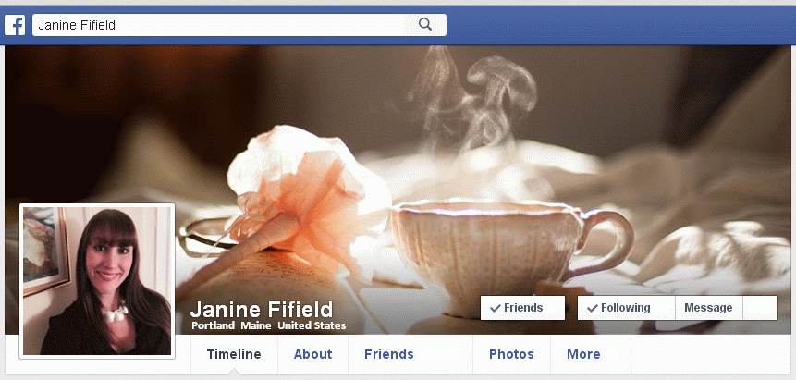Click the Facebook logo icon
The image size is (796, 380).
pyautogui.click(x=15, y=25)
